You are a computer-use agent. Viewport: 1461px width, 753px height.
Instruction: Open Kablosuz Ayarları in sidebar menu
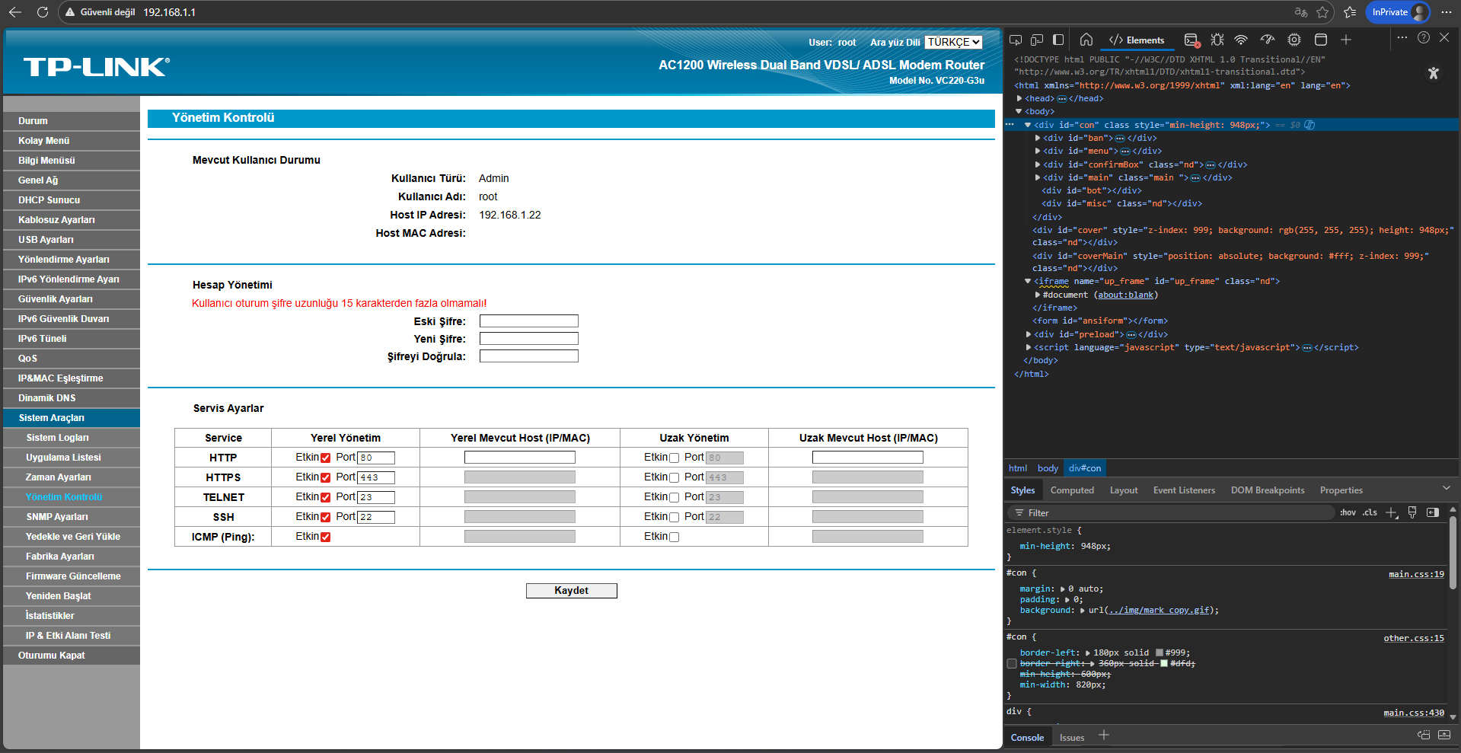pyautogui.click(x=72, y=220)
